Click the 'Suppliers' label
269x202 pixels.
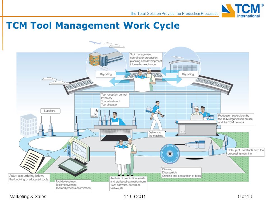coord(50,111)
